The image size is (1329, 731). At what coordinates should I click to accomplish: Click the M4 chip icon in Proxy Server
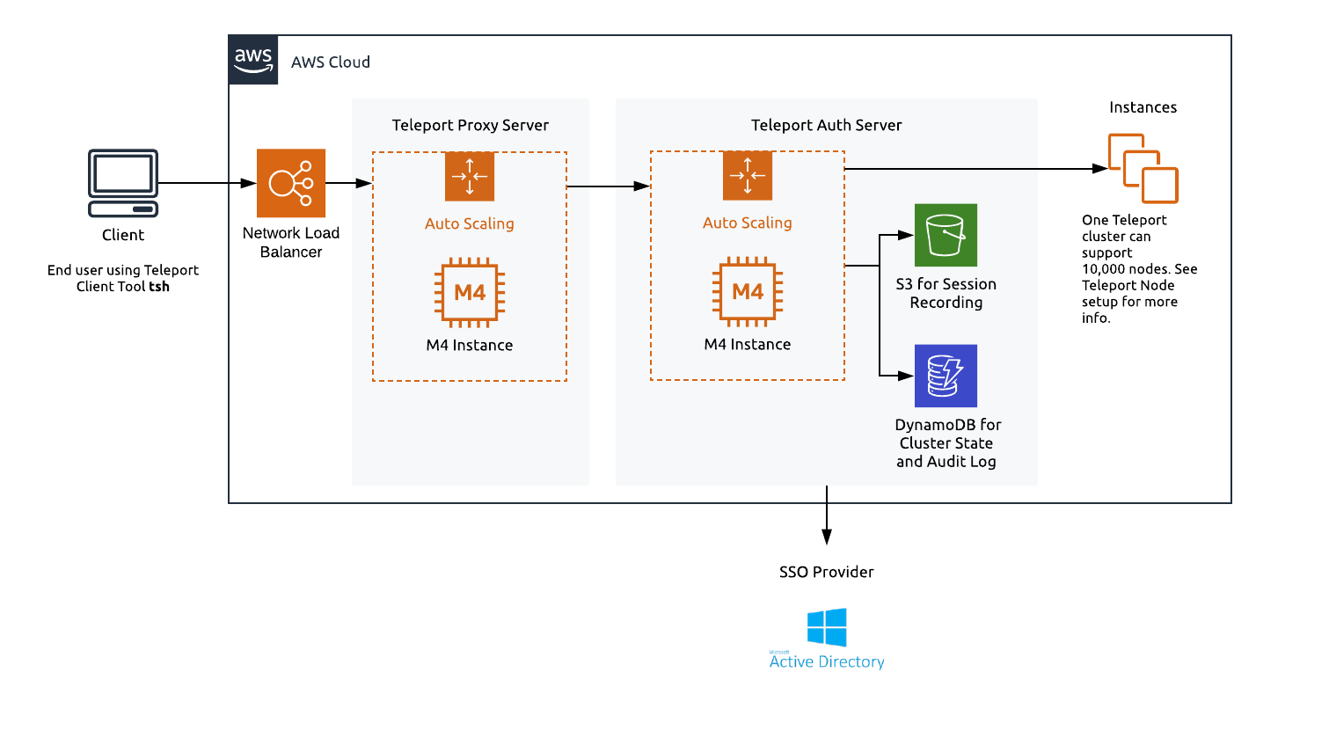point(470,293)
